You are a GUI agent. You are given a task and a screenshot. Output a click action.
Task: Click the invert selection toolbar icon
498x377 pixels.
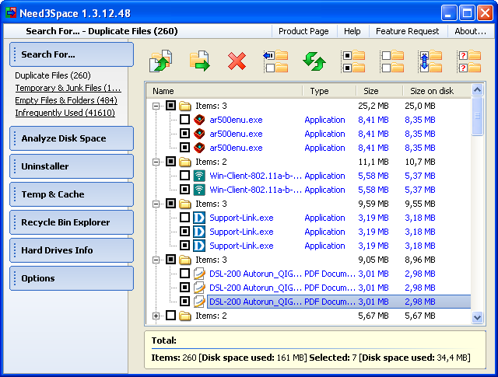(x=430, y=61)
